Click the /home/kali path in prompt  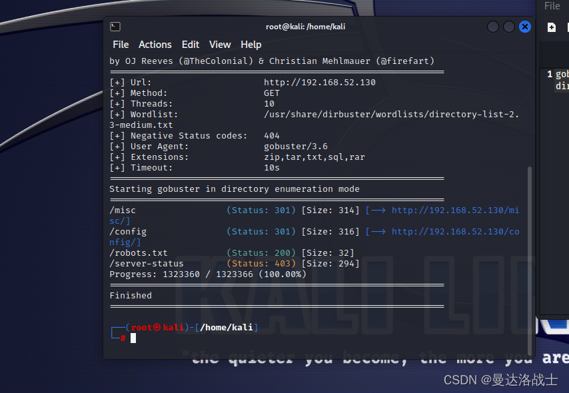pos(227,328)
